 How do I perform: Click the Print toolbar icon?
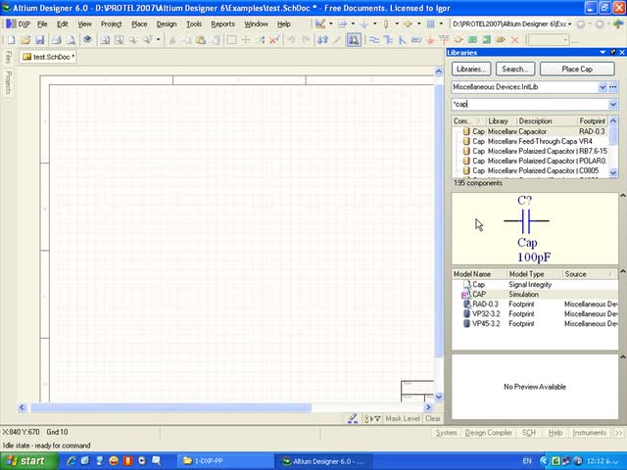[56, 40]
